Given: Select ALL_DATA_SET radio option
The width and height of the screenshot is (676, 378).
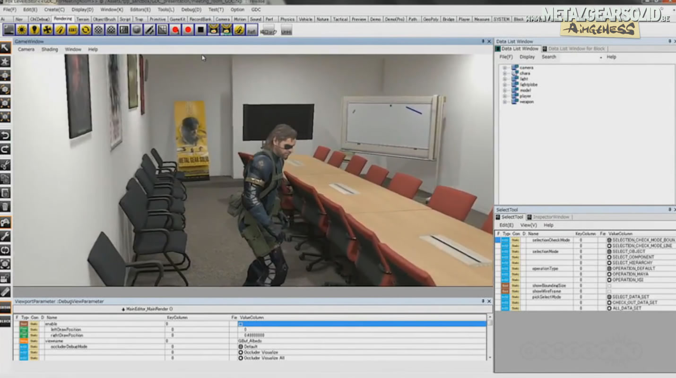Looking at the screenshot, I should pos(609,308).
